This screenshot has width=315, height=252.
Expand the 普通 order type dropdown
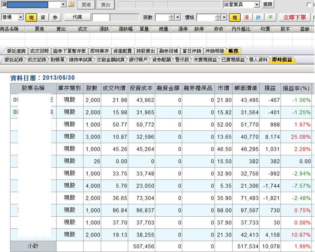tap(20, 17)
